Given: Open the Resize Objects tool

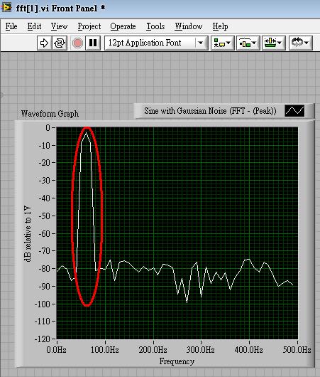Looking at the screenshot, I should (273, 43).
